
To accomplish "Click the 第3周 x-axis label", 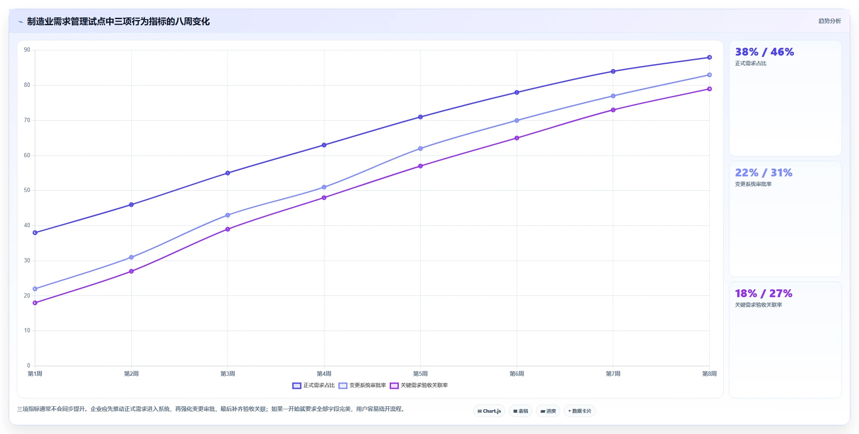I will (x=228, y=374).
